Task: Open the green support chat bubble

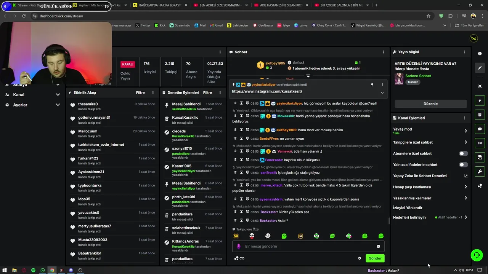Action: pos(477,255)
